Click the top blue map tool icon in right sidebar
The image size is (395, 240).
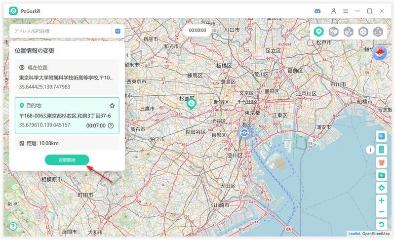381,136
